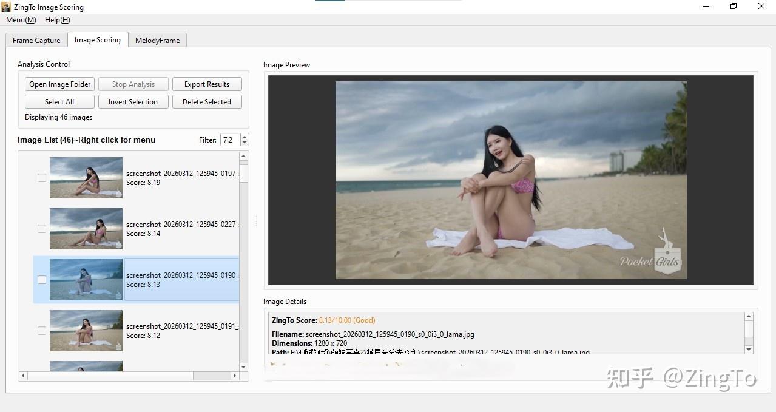Select thumbnail of image scored 8.19

click(x=86, y=178)
